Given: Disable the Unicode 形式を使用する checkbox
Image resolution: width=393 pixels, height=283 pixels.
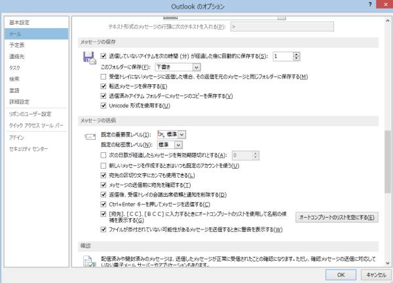Looking at the screenshot, I should coord(103,105).
